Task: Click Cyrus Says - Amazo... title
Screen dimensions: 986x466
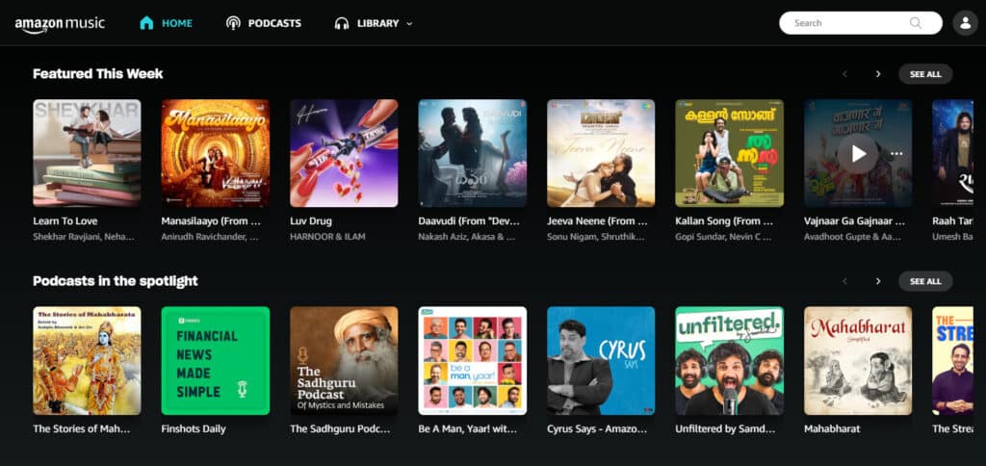Action: click(597, 428)
